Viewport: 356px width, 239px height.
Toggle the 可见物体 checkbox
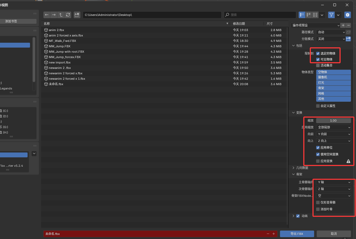click(x=318, y=59)
